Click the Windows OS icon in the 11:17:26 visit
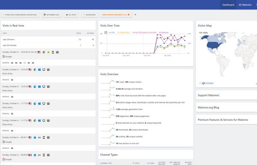Image resolution: width=257 pixels, height=165 pixels. coord(39,104)
